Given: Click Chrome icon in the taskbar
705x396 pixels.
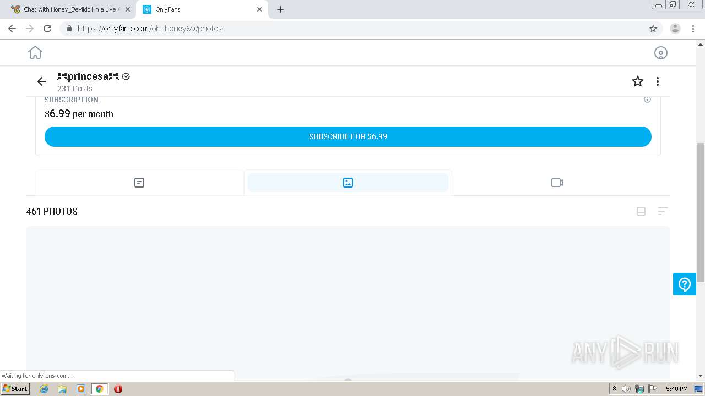Looking at the screenshot, I should pyautogui.click(x=99, y=389).
